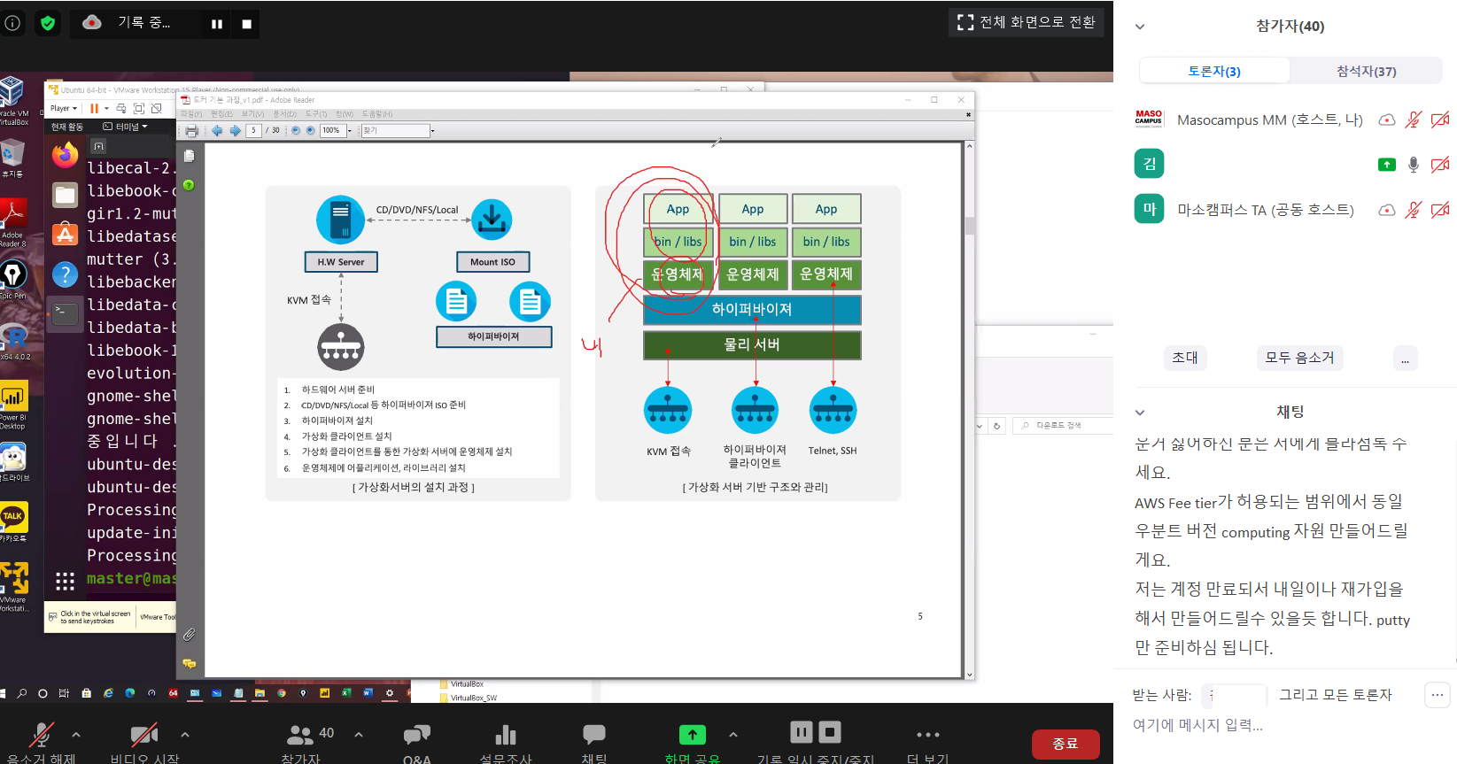Viewport: 1457px width, 764px height.
Task: Select the 토론자(3) tab
Action: click(1213, 71)
